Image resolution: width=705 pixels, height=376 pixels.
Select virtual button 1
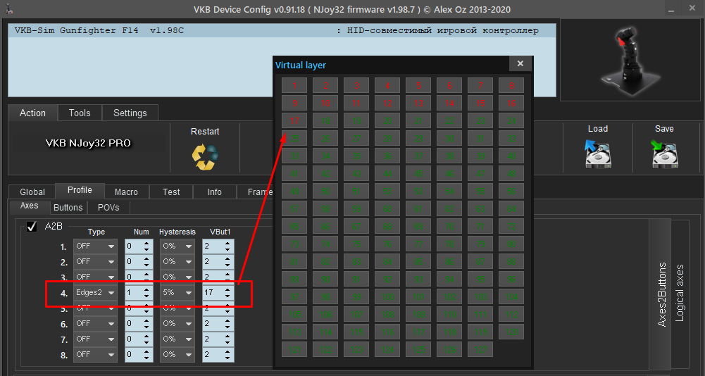pos(294,85)
